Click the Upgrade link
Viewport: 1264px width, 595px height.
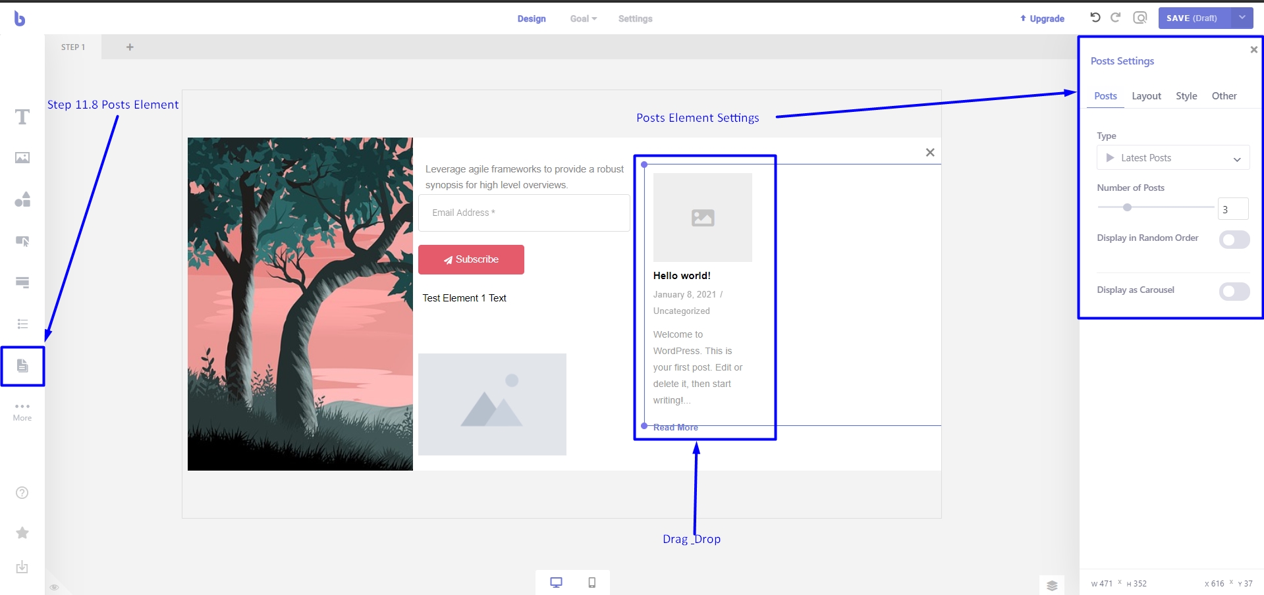(x=1042, y=18)
